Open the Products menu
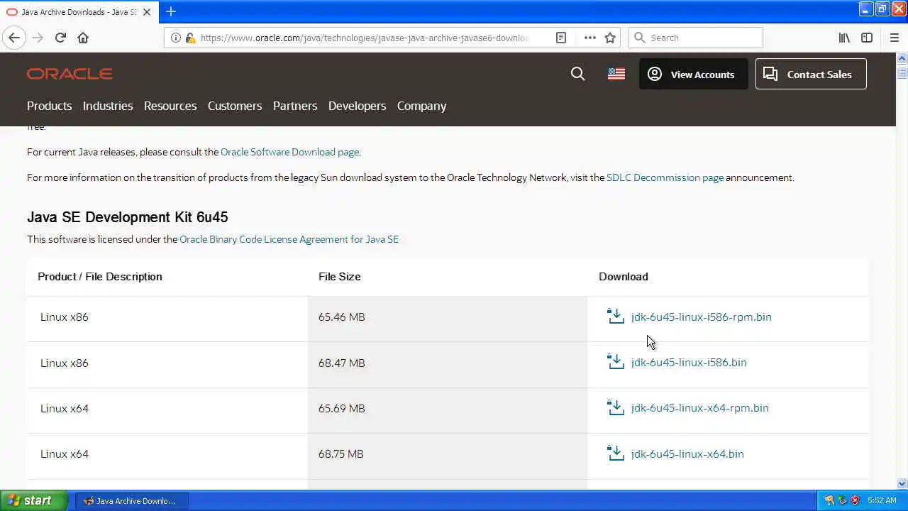908x511 pixels. pos(49,106)
